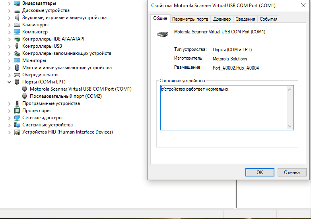Click the Компьютер monitor icon
The image size is (311, 219).
17,32
